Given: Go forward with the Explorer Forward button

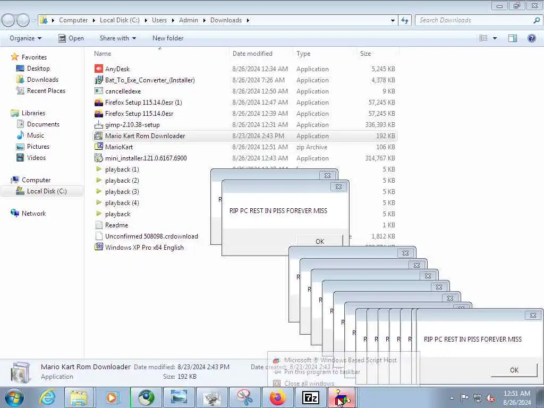Looking at the screenshot, I should pos(23,20).
